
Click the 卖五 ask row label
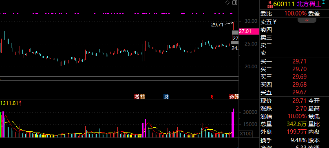[266, 22]
